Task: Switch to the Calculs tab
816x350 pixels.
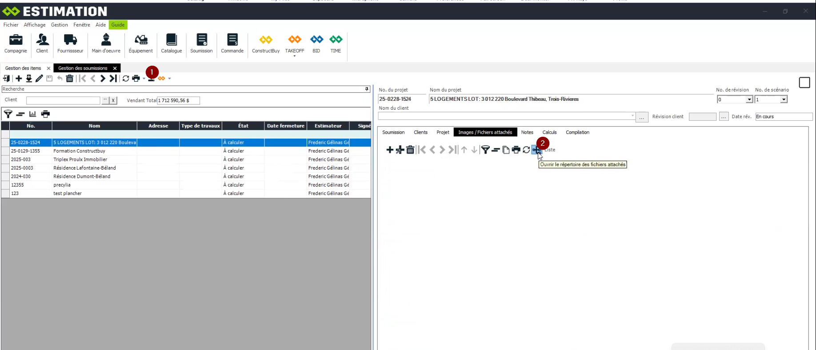Action: (x=549, y=132)
